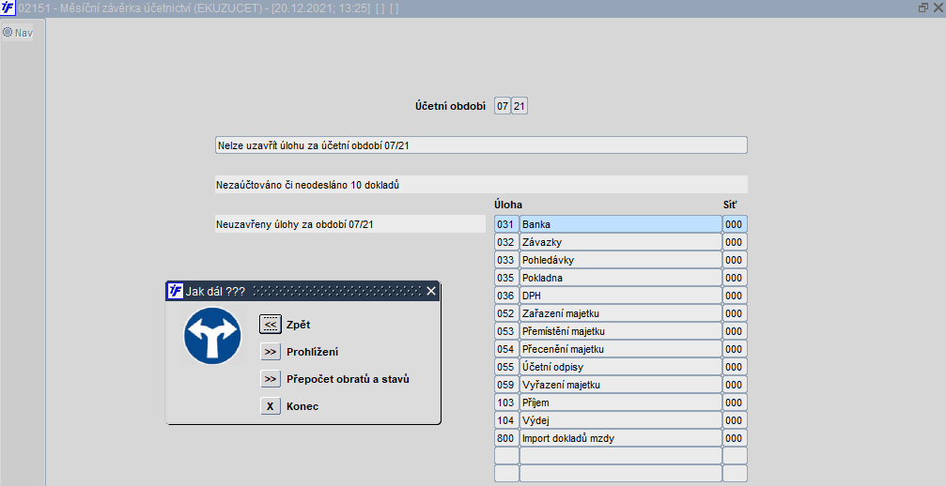The width and height of the screenshot is (946, 486).
Task: Click the Zpět back arrow button
Action: point(271,324)
